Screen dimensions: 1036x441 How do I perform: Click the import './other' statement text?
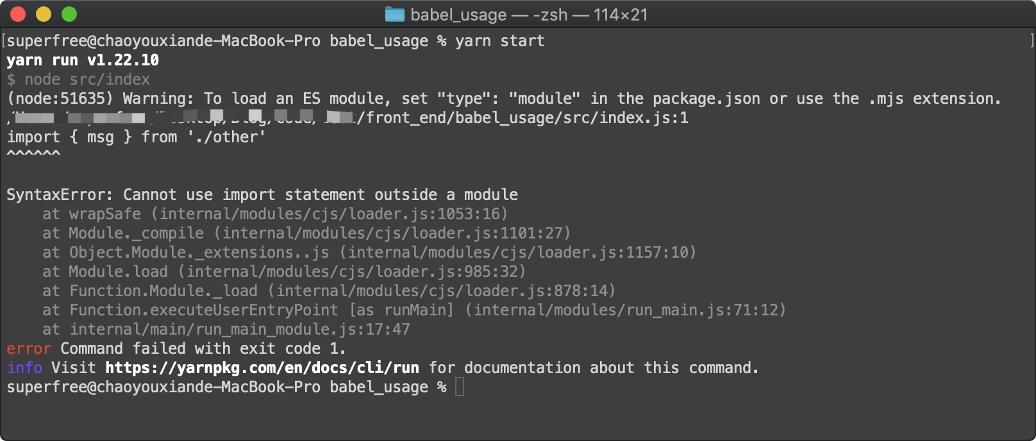point(136,137)
